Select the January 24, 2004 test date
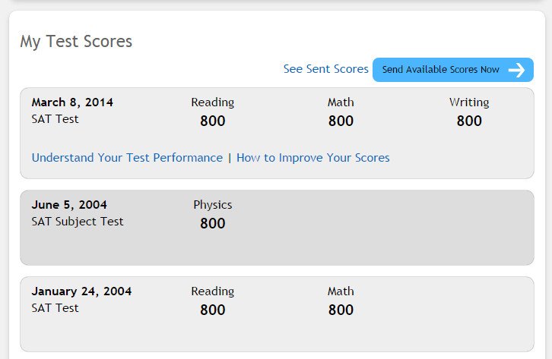The image size is (552, 359). tap(81, 291)
